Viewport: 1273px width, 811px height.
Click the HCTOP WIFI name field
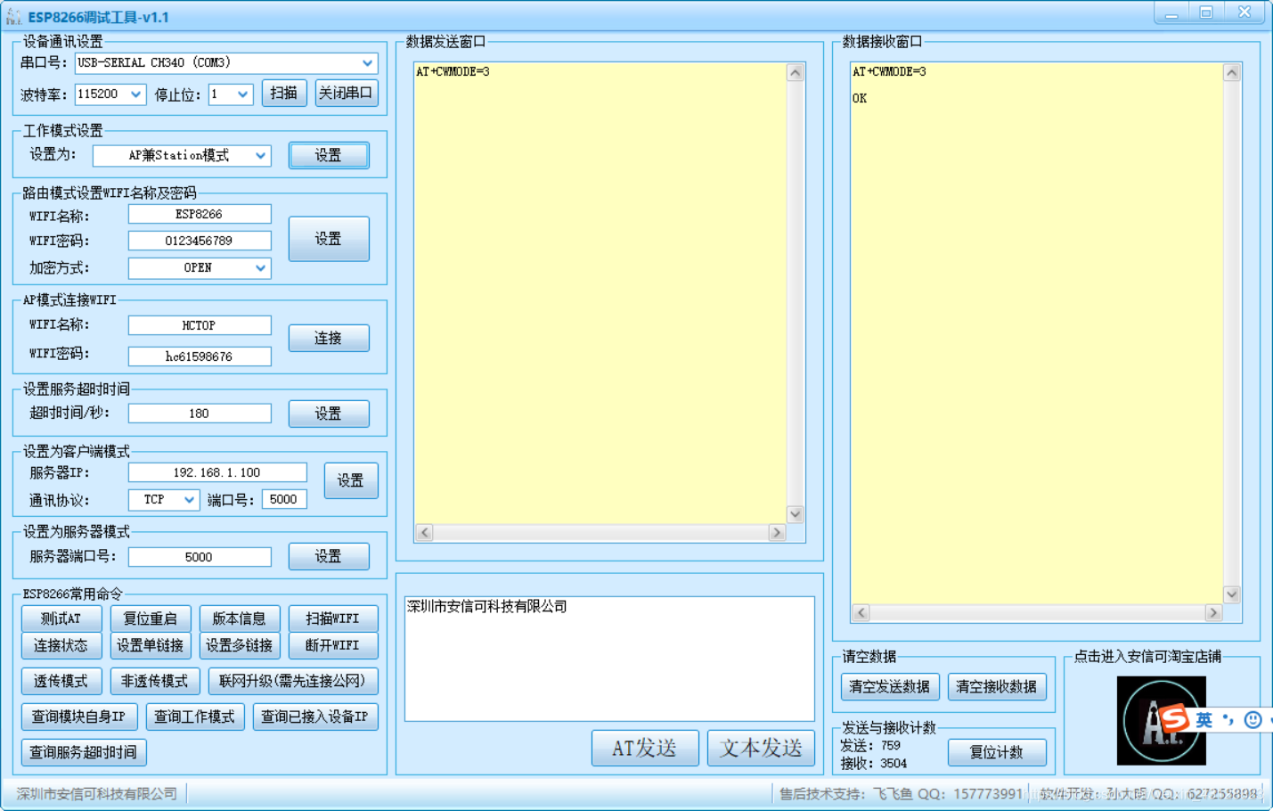200,325
